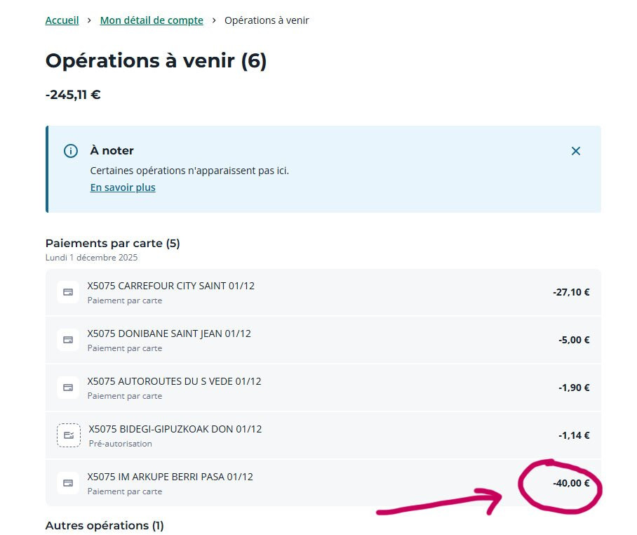The height and width of the screenshot is (535, 637).
Task: Go to Mon détail de compte
Action: [x=152, y=20]
